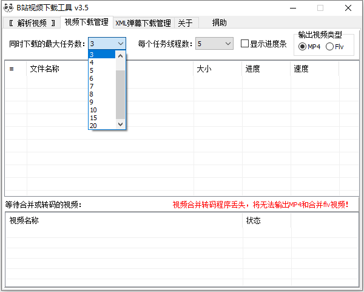Click the ≡ column header

[x=16, y=69]
